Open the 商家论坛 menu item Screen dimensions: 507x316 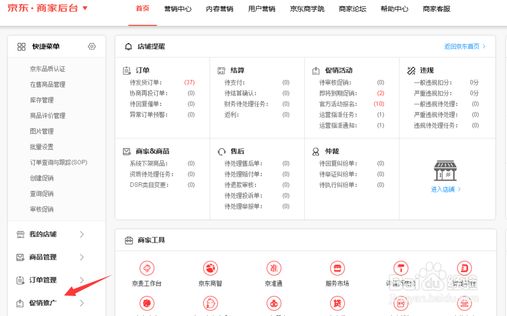tap(352, 9)
